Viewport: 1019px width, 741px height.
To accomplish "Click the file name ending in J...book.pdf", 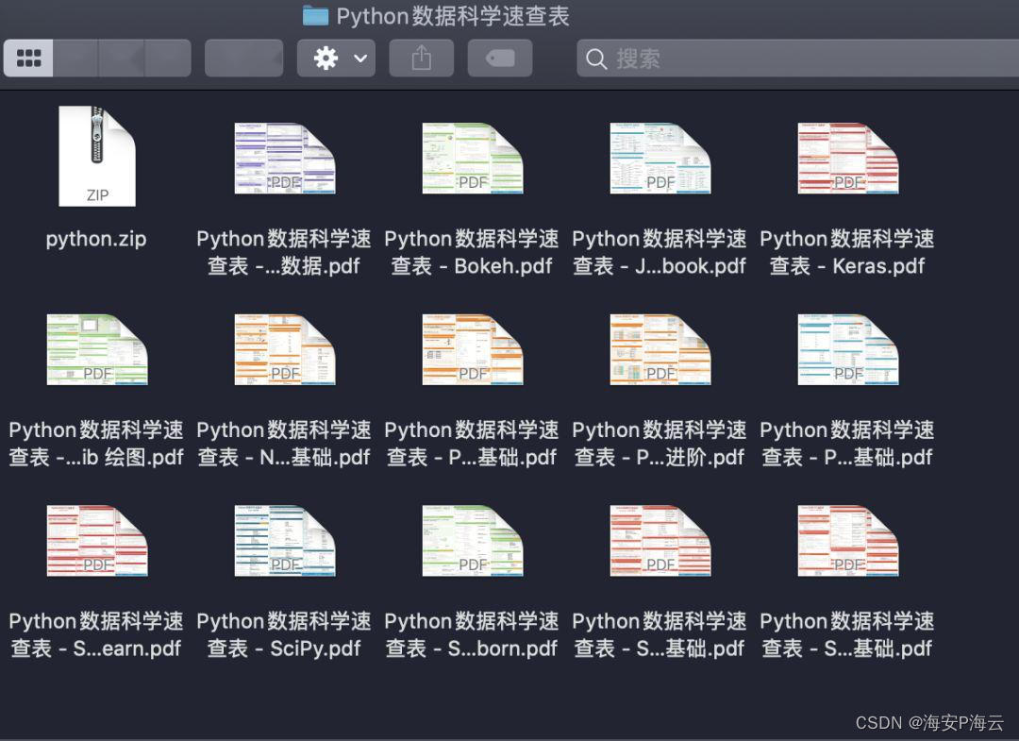I will (x=660, y=252).
